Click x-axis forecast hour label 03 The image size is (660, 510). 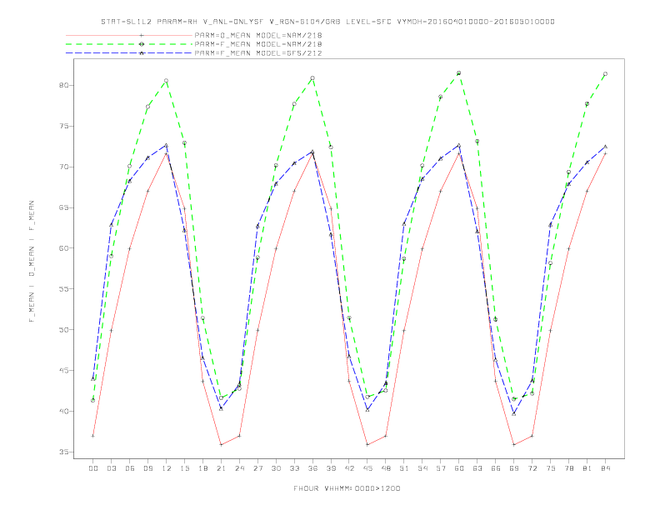click(x=111, y=468)
